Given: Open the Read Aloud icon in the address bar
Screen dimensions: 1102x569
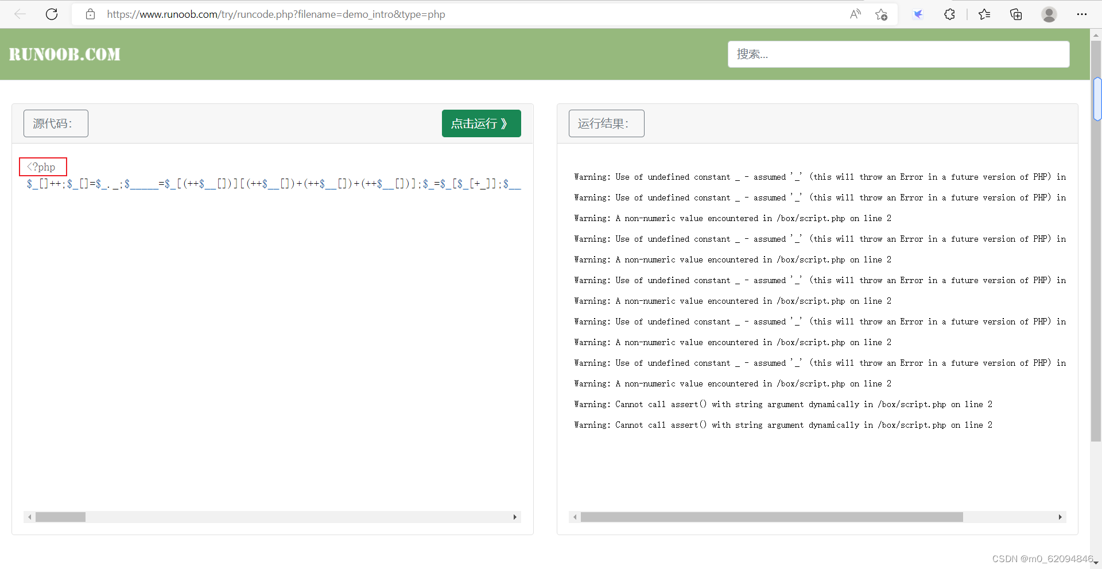Looking at the screenshot, I should click(x=855, y=14).
